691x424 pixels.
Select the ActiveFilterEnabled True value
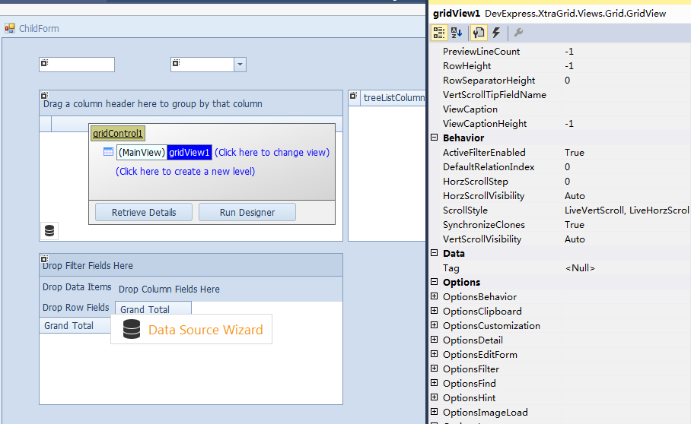[575, 153]
